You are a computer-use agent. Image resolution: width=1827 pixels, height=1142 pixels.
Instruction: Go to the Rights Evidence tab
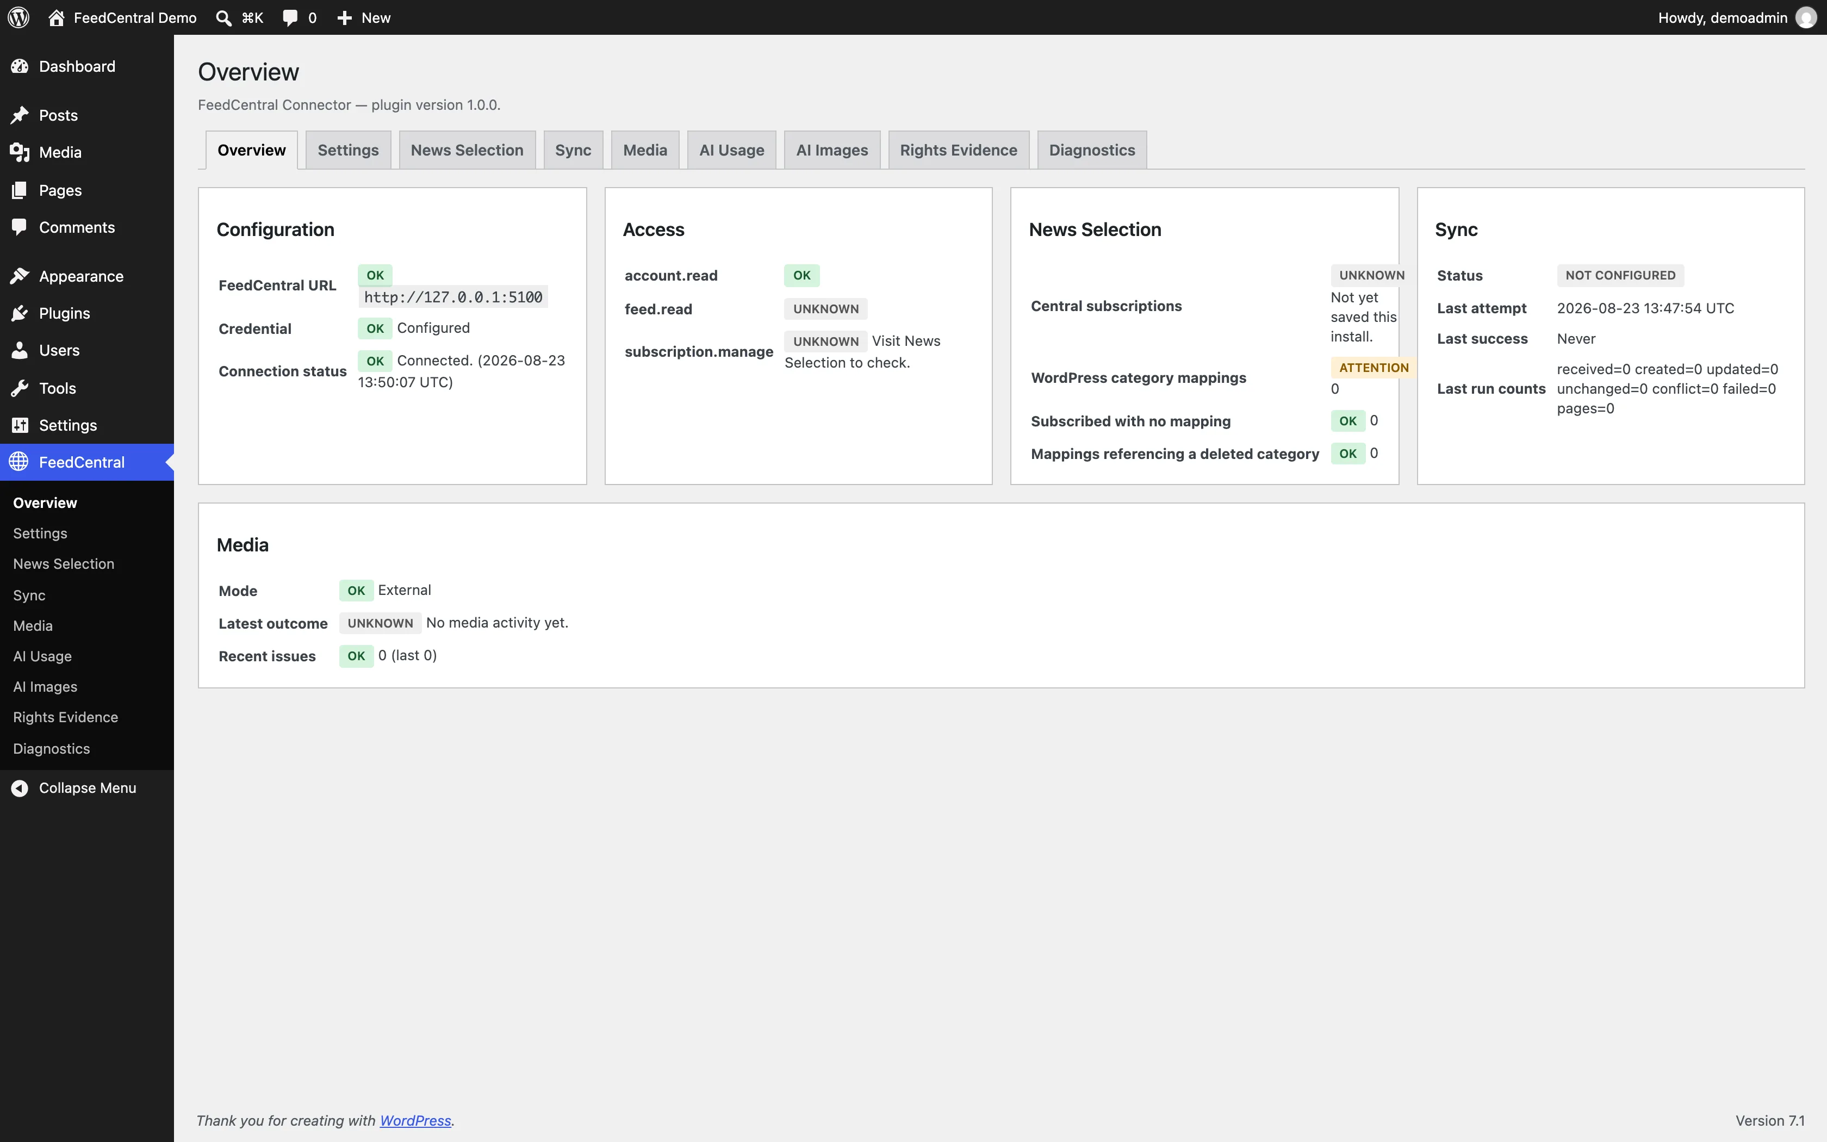pos(958,150)
